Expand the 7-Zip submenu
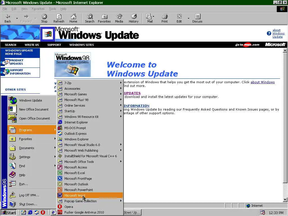 coord(90,83)
